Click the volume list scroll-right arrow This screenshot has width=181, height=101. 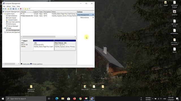(75, 37)
